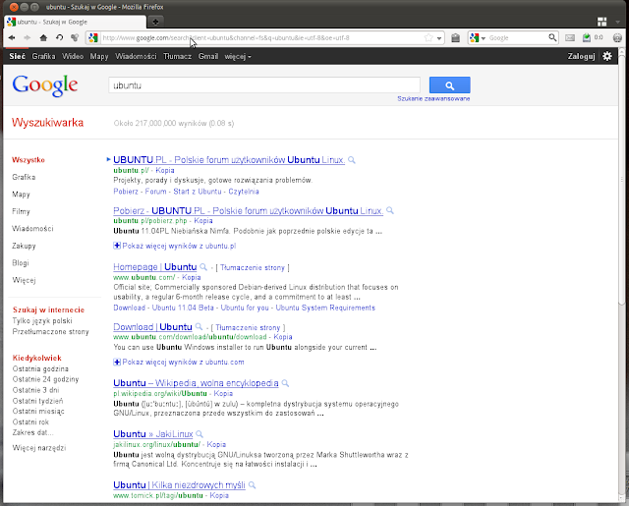Preview 'Homepage | Ubuntu' result magnifier icon
Screen dimensions: 629x506
203,267
